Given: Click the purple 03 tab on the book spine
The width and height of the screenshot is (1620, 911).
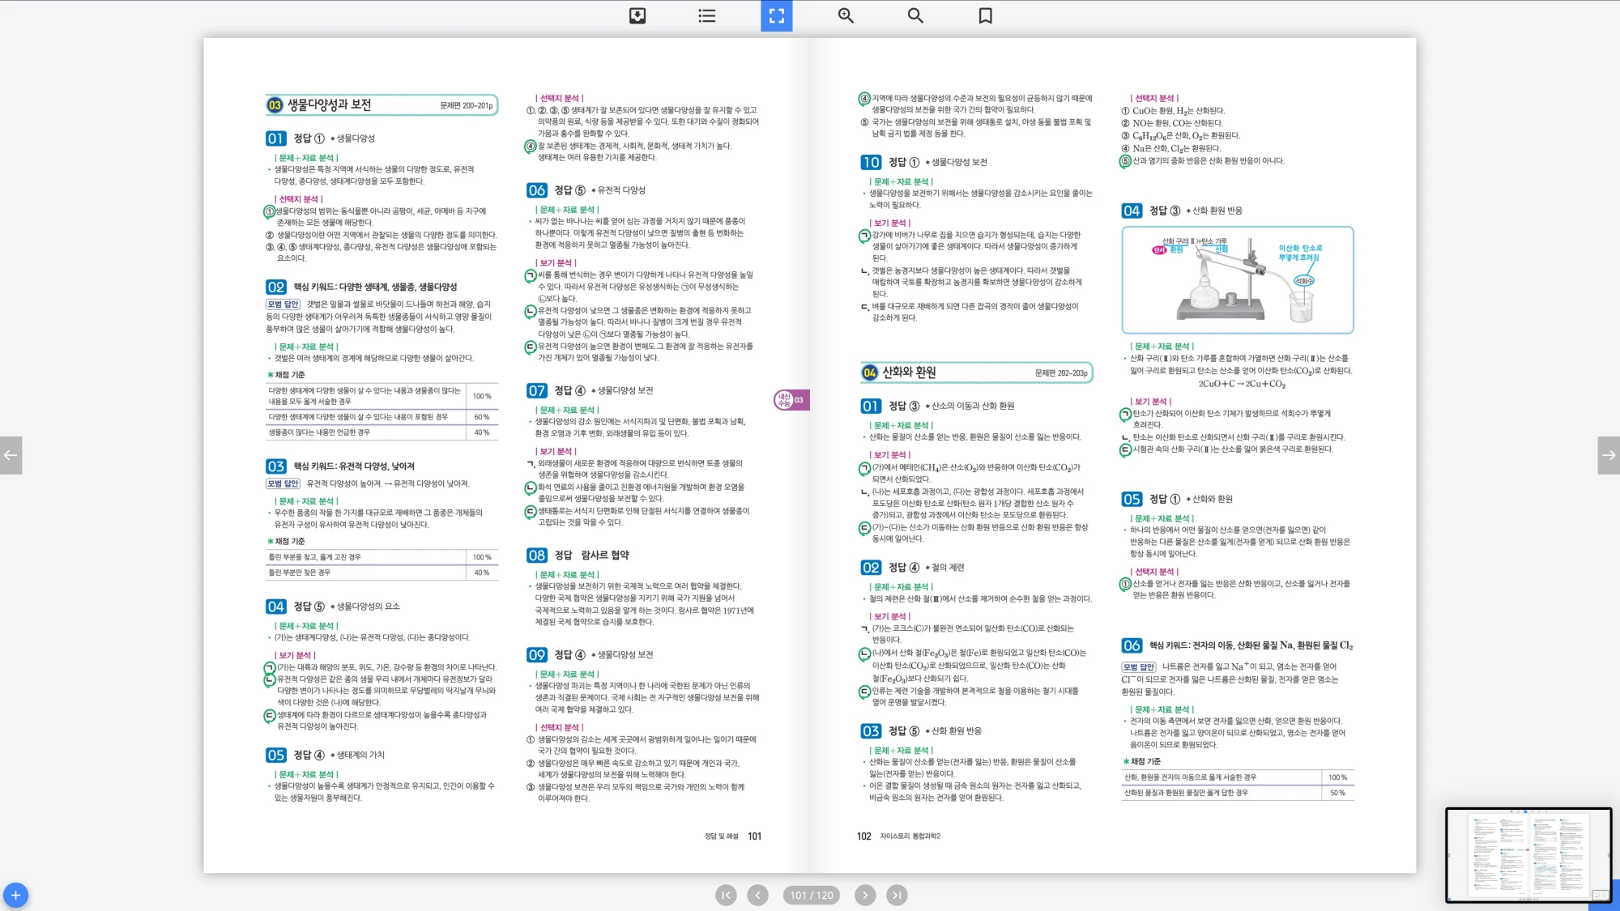Looking at the screenshot, I should [x=791, y=400].
